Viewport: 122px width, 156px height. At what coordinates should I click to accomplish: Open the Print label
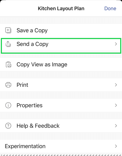pos(22,85)
